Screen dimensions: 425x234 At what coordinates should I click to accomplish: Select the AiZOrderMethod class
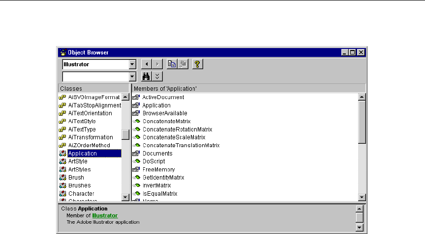(x=89, y=145)
